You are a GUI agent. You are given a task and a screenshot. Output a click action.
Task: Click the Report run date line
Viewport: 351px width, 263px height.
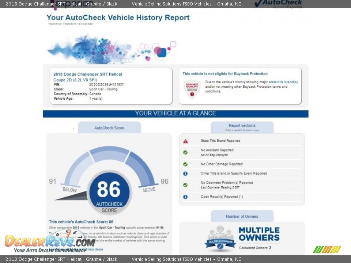pos(71,24)
